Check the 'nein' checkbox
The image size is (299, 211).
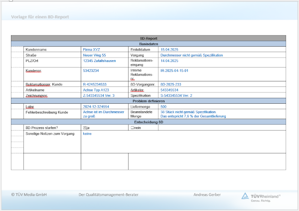(x=132, y=128)
